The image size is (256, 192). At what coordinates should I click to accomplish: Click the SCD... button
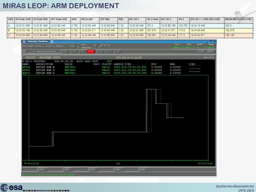click(x=93, y=170)
